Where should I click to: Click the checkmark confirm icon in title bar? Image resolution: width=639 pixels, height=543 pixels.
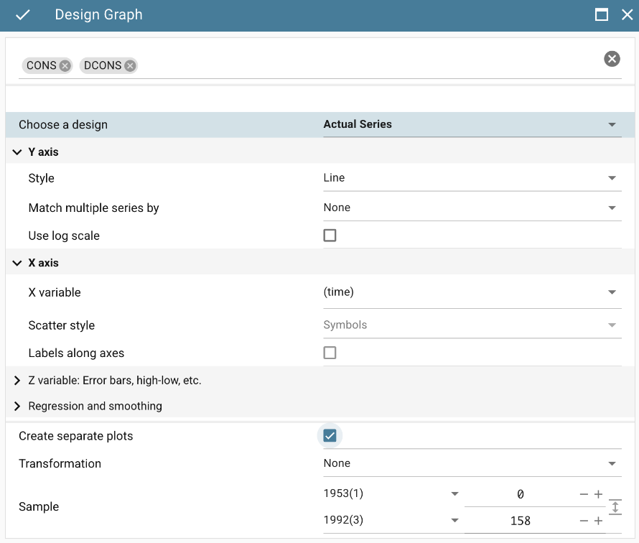point(23,15)
